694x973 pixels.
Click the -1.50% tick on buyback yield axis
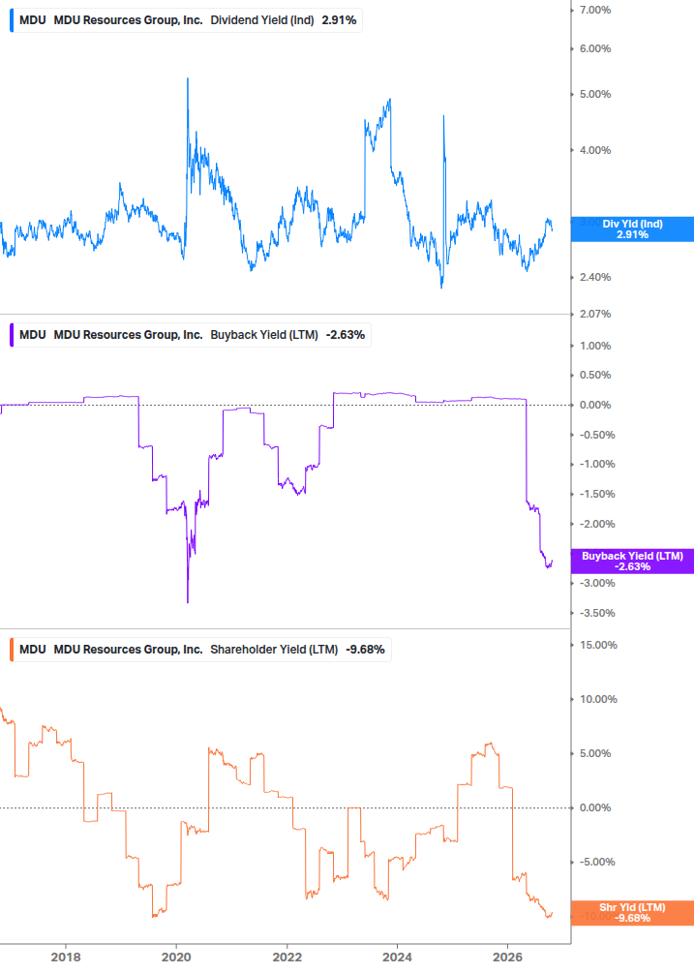(597, 494)
